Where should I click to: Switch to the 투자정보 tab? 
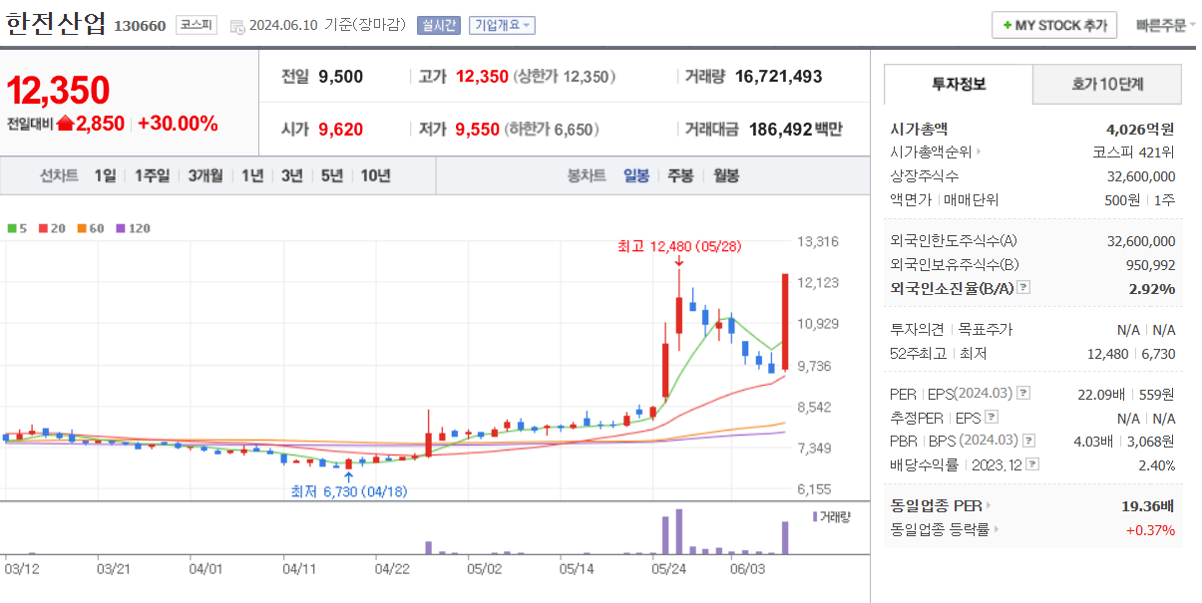point(959,84)
